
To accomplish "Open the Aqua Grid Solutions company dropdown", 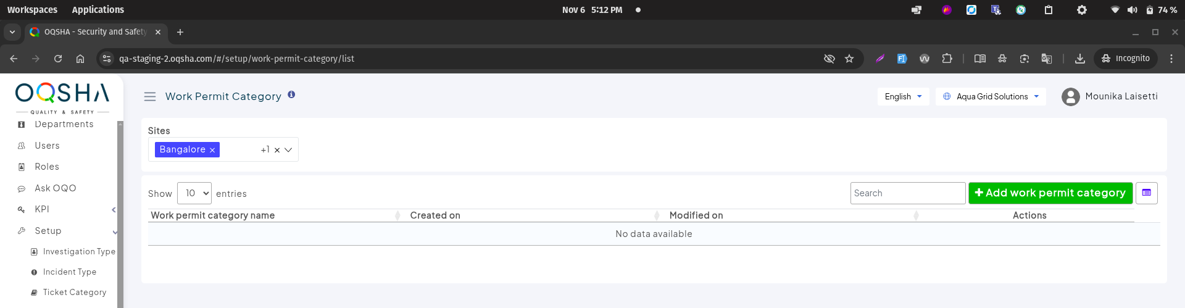I will point(991,97).
